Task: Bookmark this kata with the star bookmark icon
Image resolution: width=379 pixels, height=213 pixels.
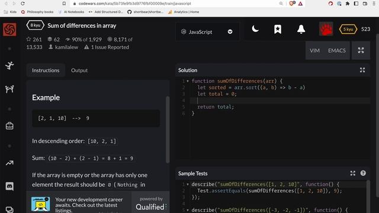Action: tap(278, 29)
